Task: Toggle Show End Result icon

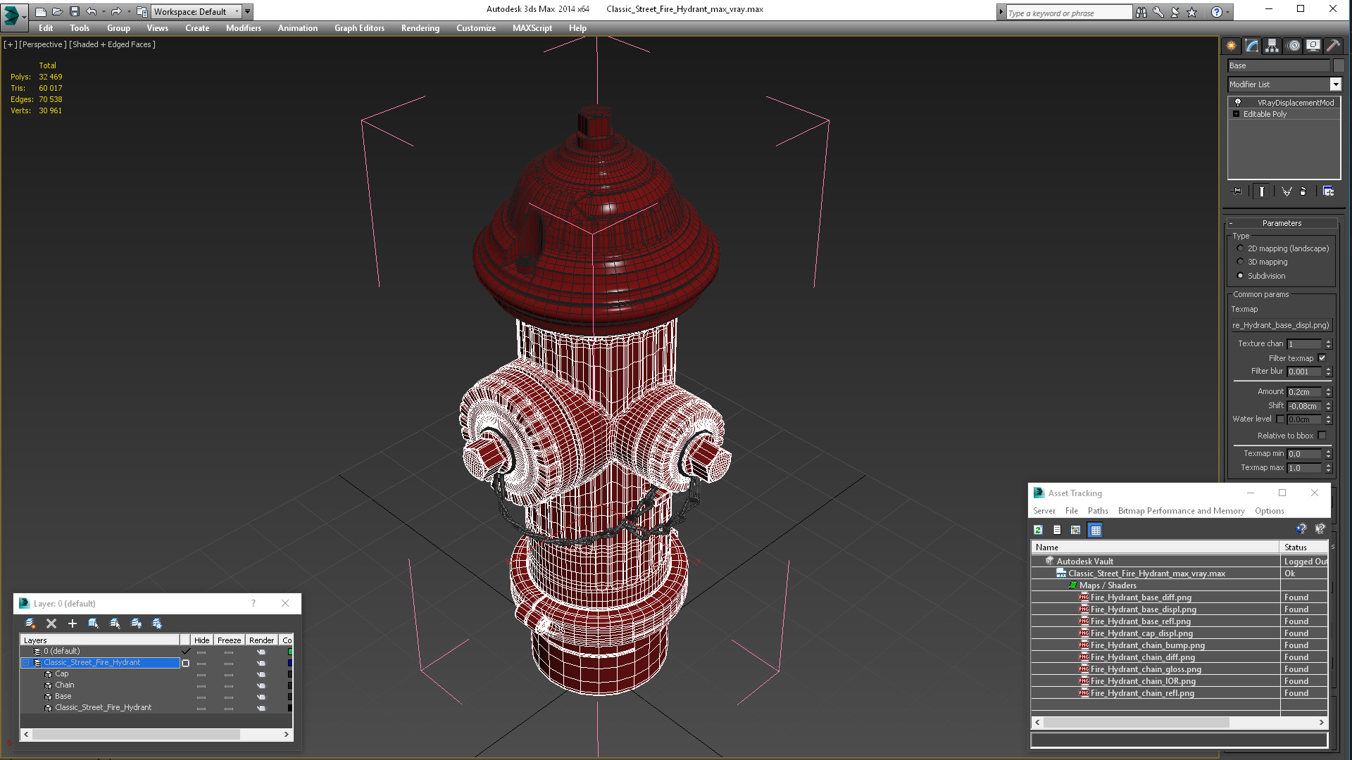Action: [1261, 191]
